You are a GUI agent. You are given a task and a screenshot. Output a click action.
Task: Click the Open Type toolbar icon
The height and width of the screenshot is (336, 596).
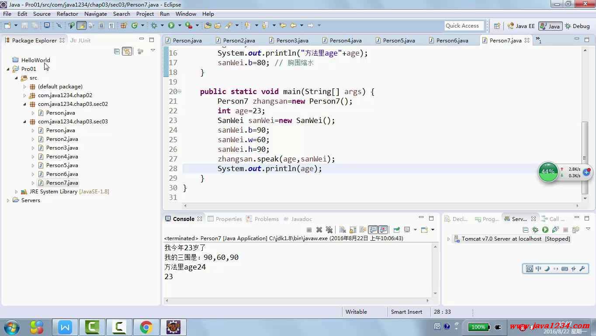pyautogui.click(x=208, y=25)
